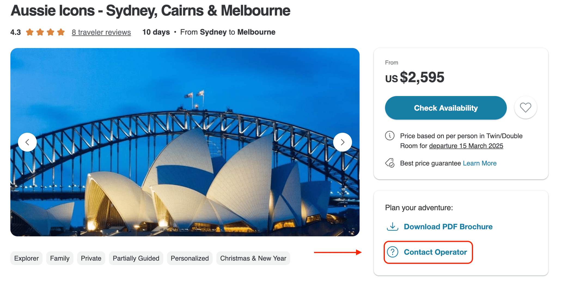Go to previous photo with left arrow
The width and height of the screenshot is (562, 282).
(x=28, y=142)
